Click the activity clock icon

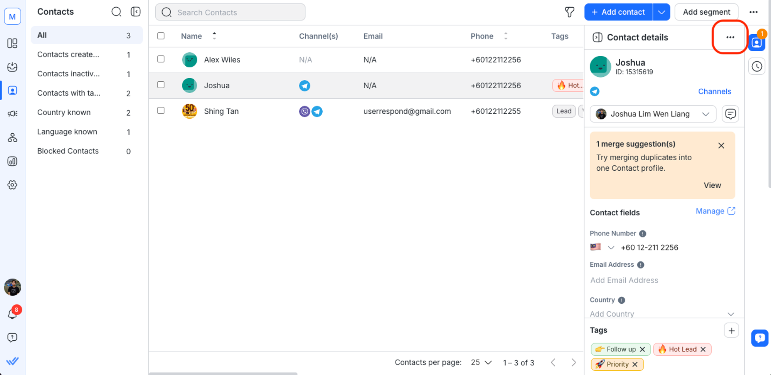point(757,66)
